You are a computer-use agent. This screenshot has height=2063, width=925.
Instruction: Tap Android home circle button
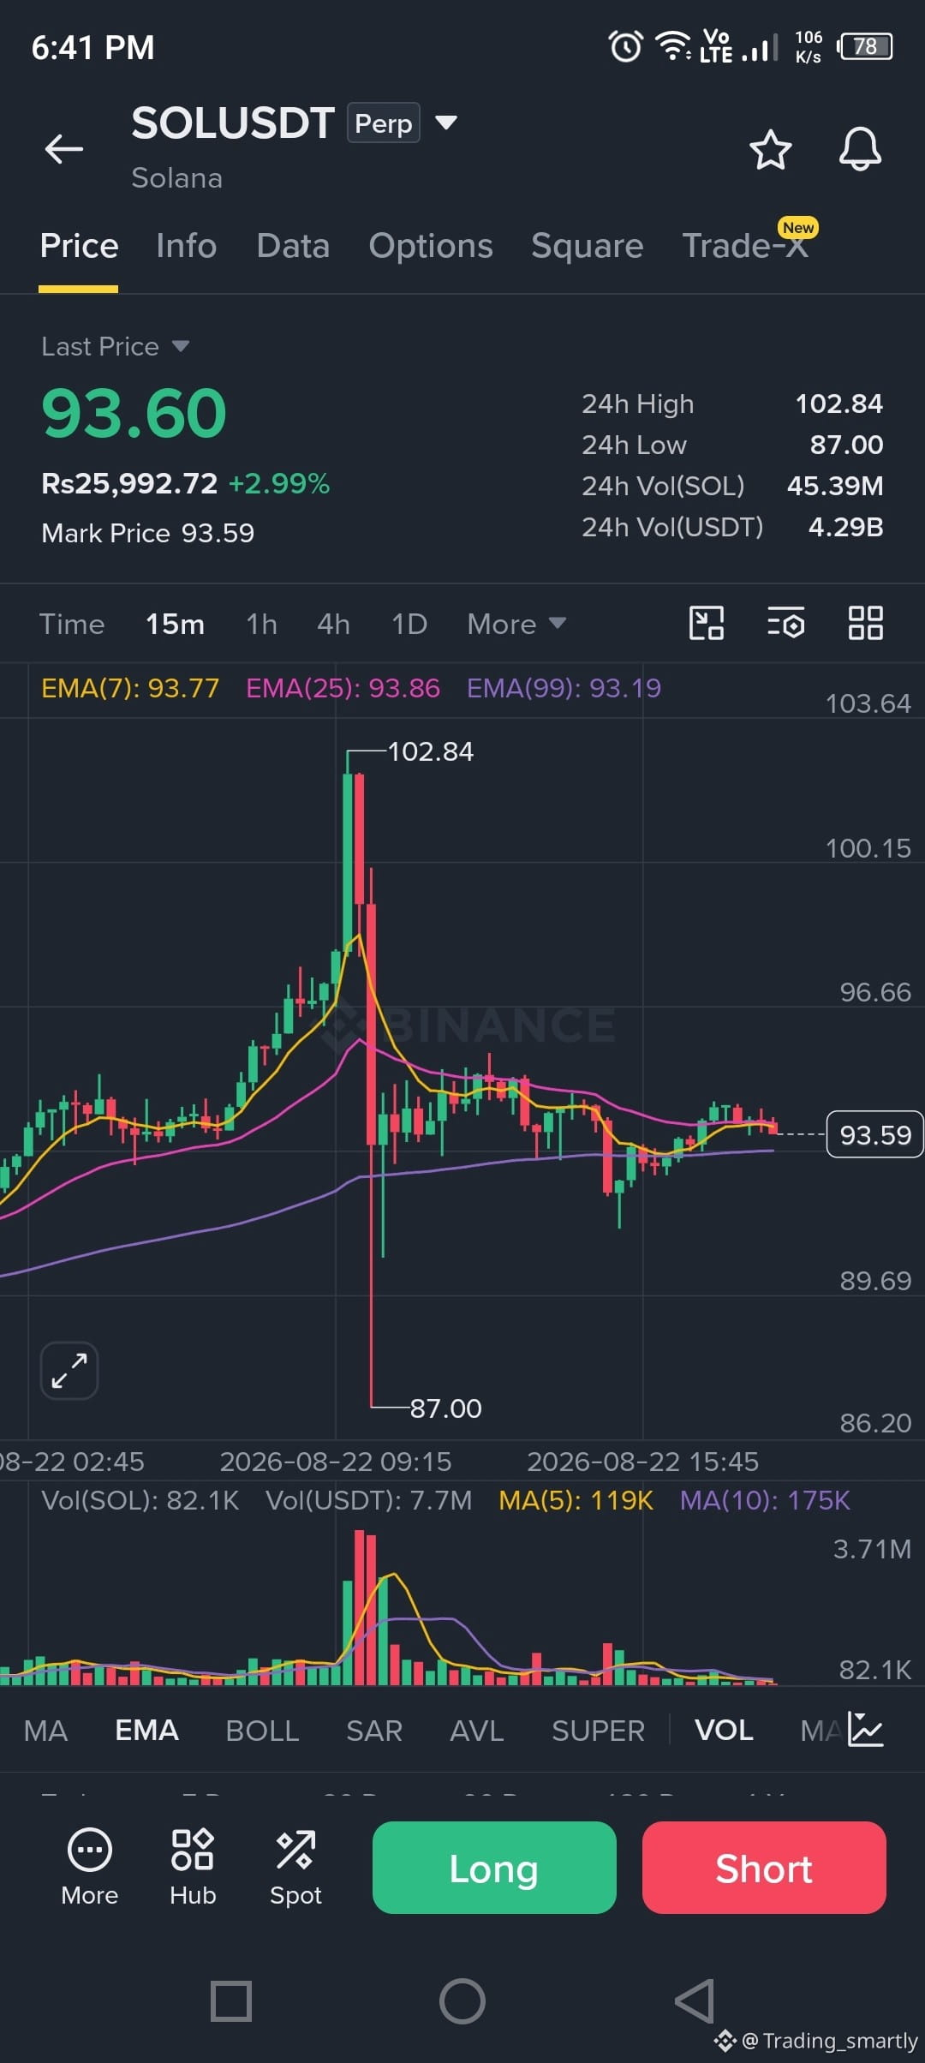[x=462, y=2001]
